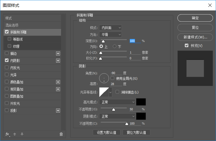Image resolution: width=216 pixels, height=141 pixels.
Task: Click plus icon beside 颜色叠加
Action: pyautogui.click(x=58, y=82)
